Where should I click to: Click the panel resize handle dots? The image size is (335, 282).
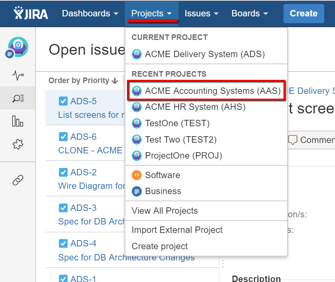(223, 264)
